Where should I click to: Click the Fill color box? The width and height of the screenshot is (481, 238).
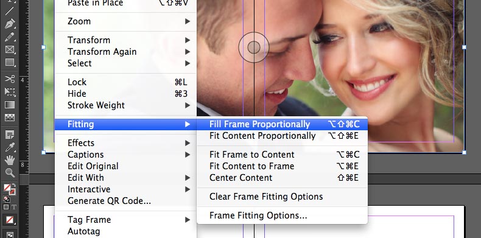pyautogui.click(x=7, y=187)
